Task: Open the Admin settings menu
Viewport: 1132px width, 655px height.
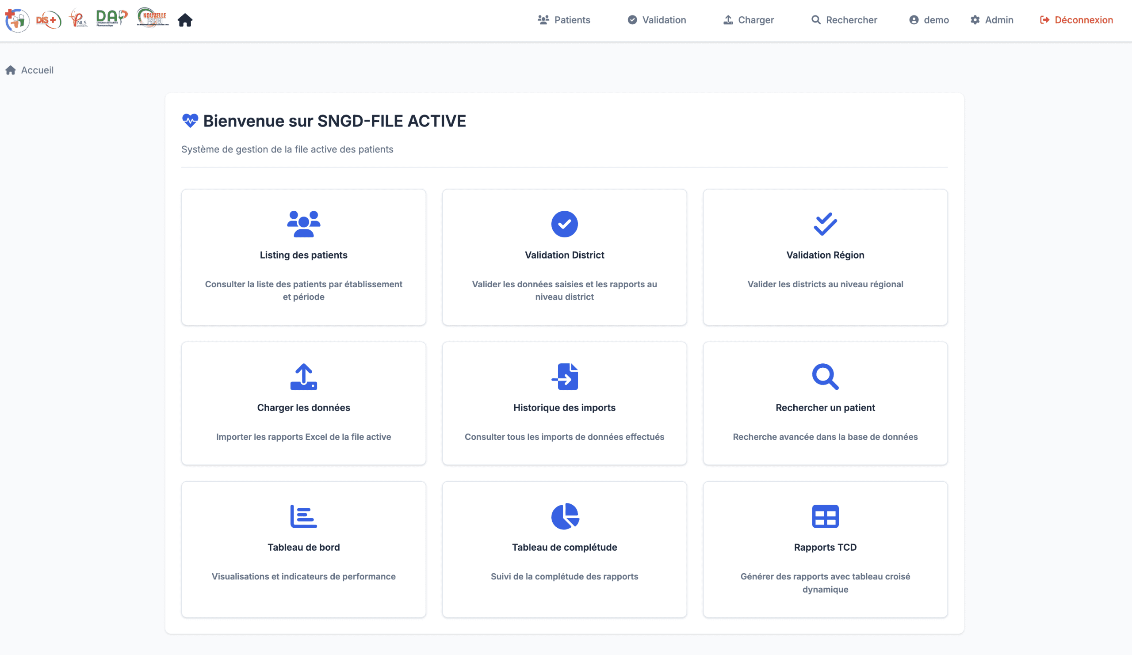Action: coord(991,20)
